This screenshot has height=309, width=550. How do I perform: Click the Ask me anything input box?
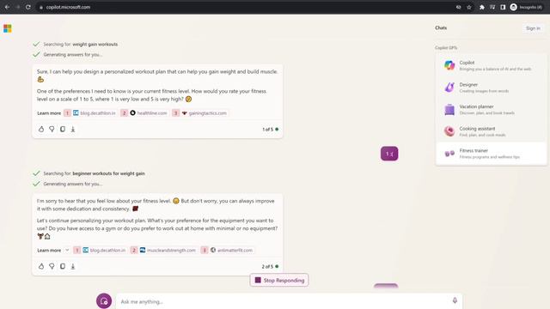(289, 301)
